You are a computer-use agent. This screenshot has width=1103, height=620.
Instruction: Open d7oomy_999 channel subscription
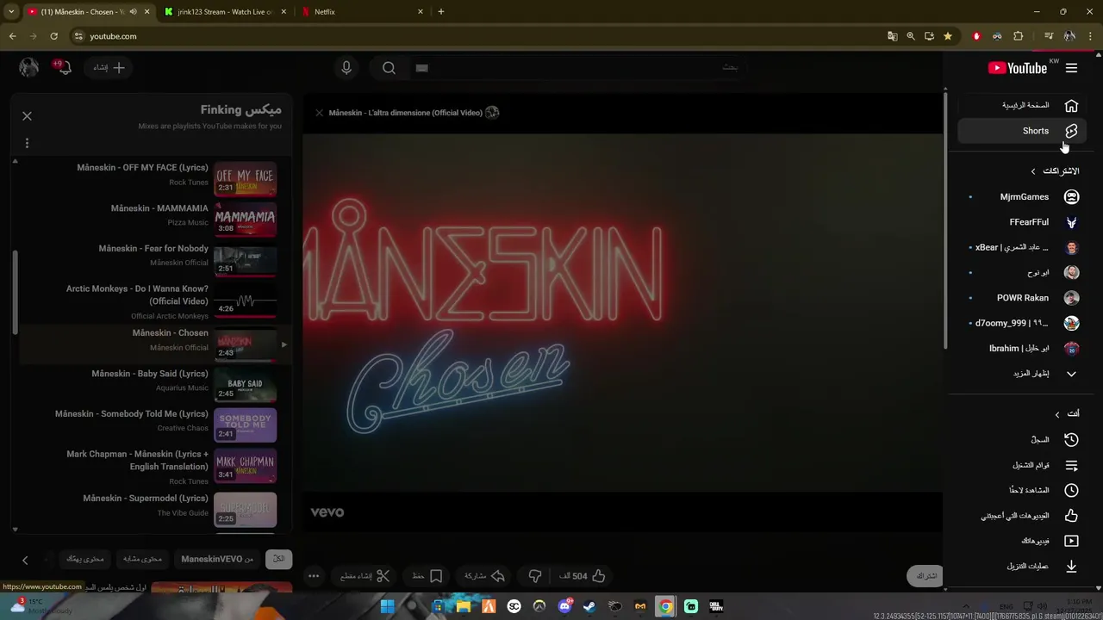[1024, 323]
